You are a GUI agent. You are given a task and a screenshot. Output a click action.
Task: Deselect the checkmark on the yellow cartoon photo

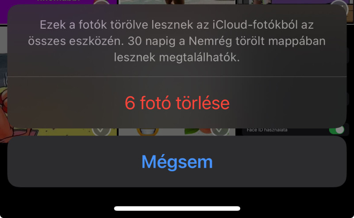101,130
